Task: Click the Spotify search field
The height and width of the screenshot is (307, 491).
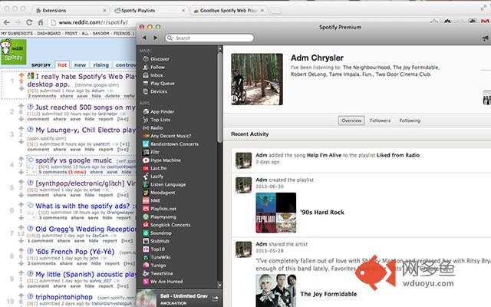Action: [209, 38]
